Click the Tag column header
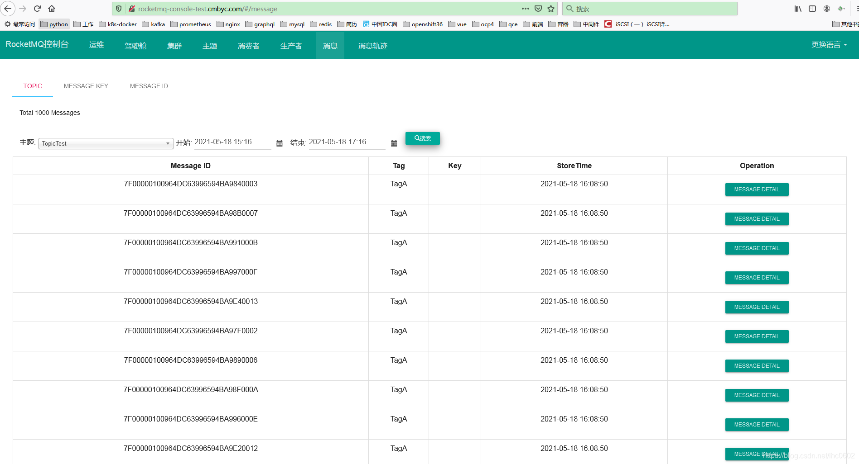Image resolution: width=859 pixels, height=464 pixels. pyautogui.click(x=399, y=166)
